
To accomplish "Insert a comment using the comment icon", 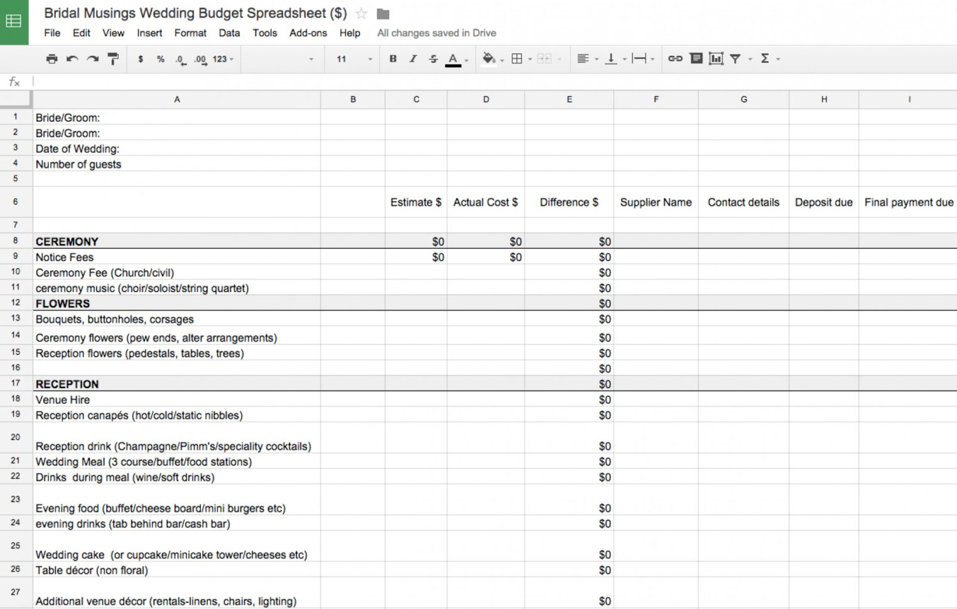I will 696,58.
